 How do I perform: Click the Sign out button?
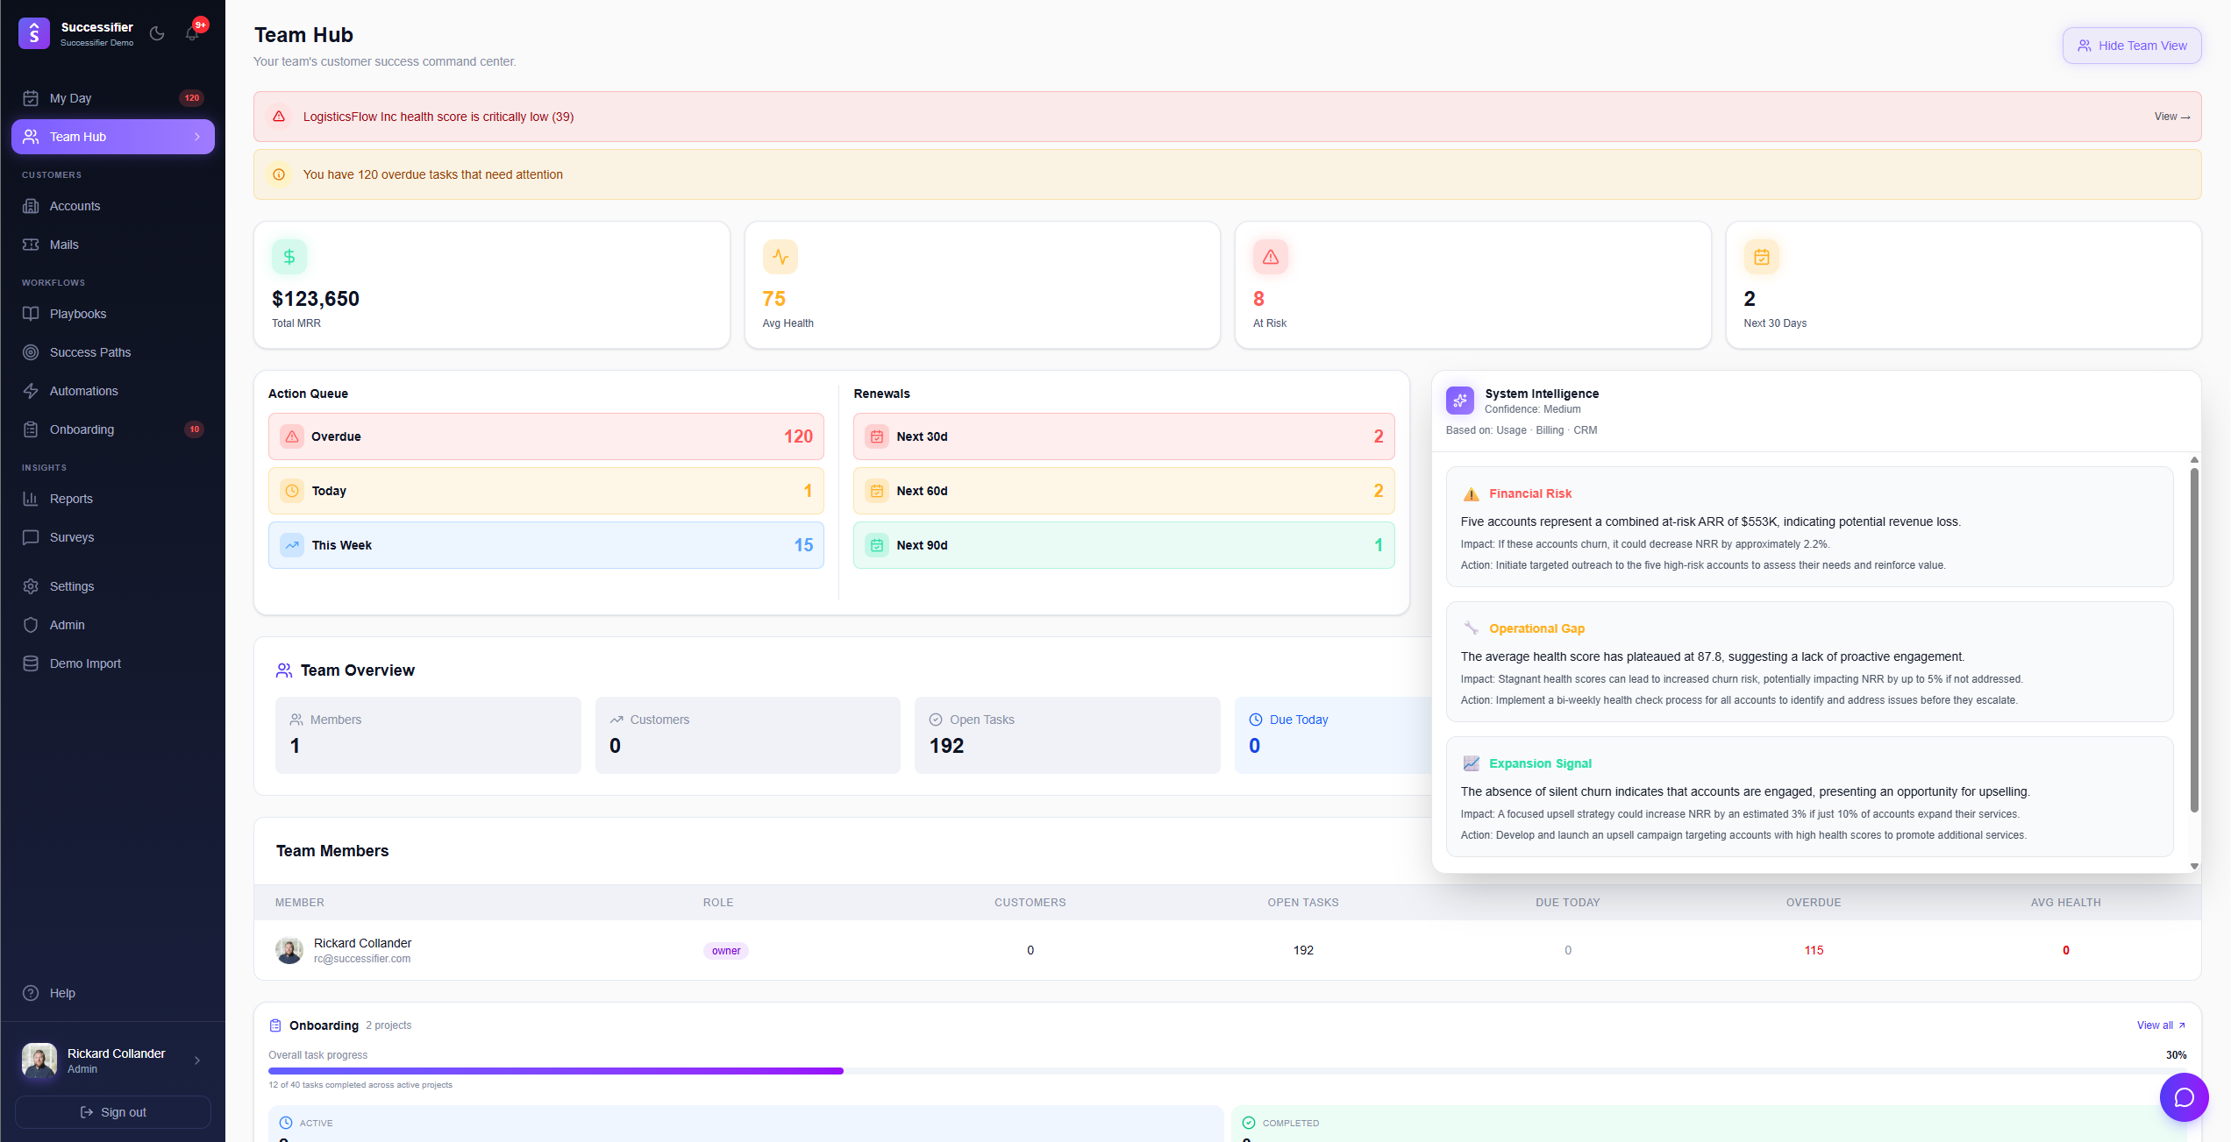click(113, 1112)
